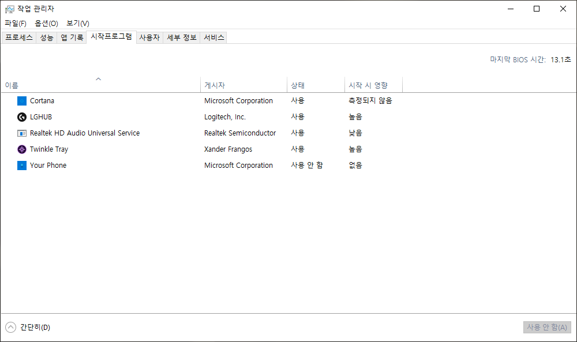This screenshot has height=342, width=577.
Task: Click the Realtek Semiconductor publisher cell
Action: pyautogui.click(x=240, y=133)
